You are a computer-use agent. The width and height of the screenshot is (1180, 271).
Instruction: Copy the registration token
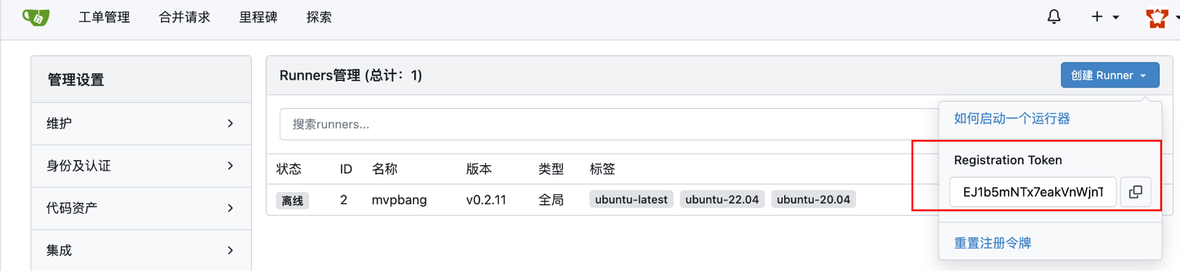pos(1135,192)
